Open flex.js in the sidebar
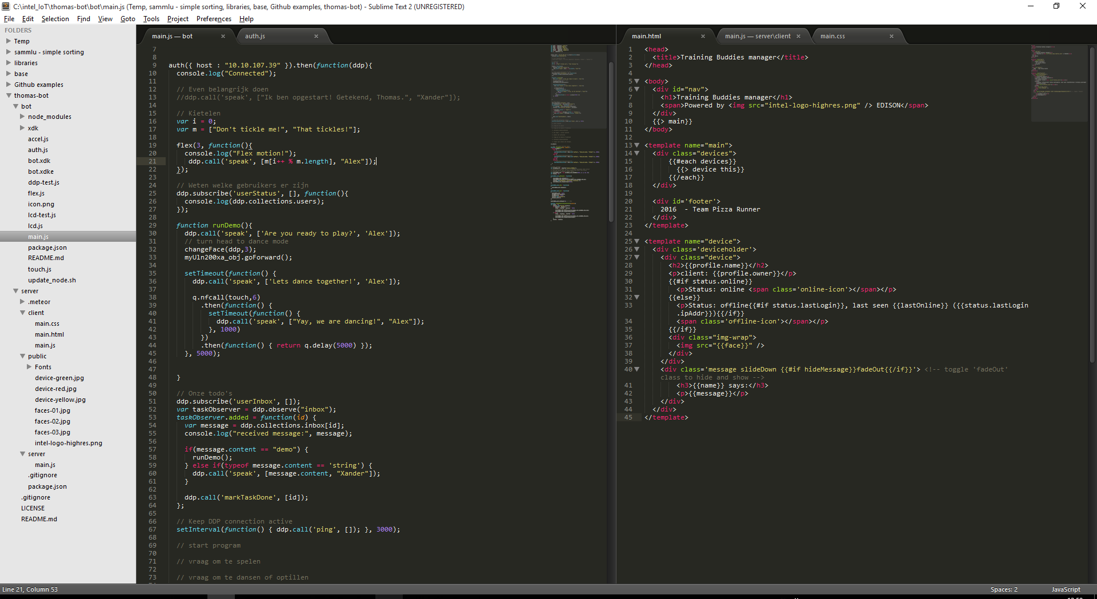This screenshot has height=599, width=1097. click(36, 193)
